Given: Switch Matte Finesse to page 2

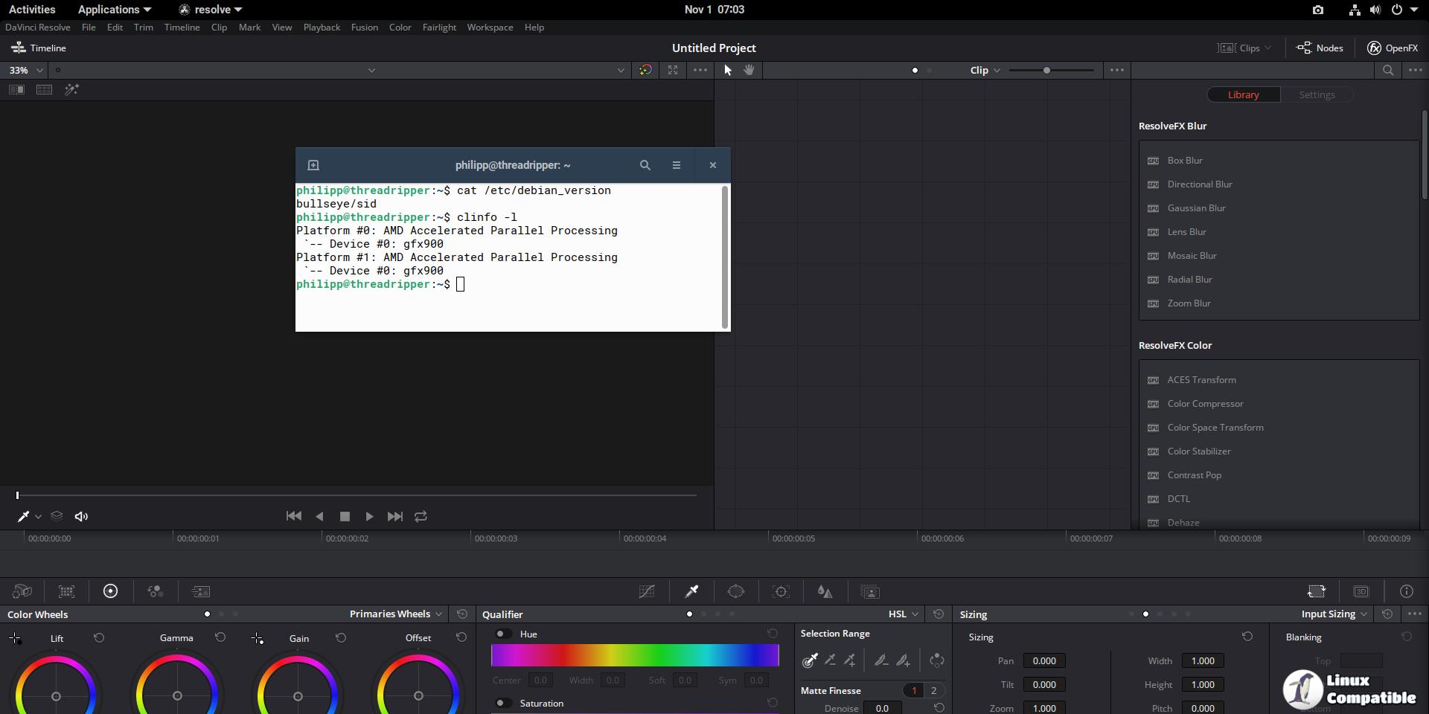Looking at the screenshot, I should (932, 691).
